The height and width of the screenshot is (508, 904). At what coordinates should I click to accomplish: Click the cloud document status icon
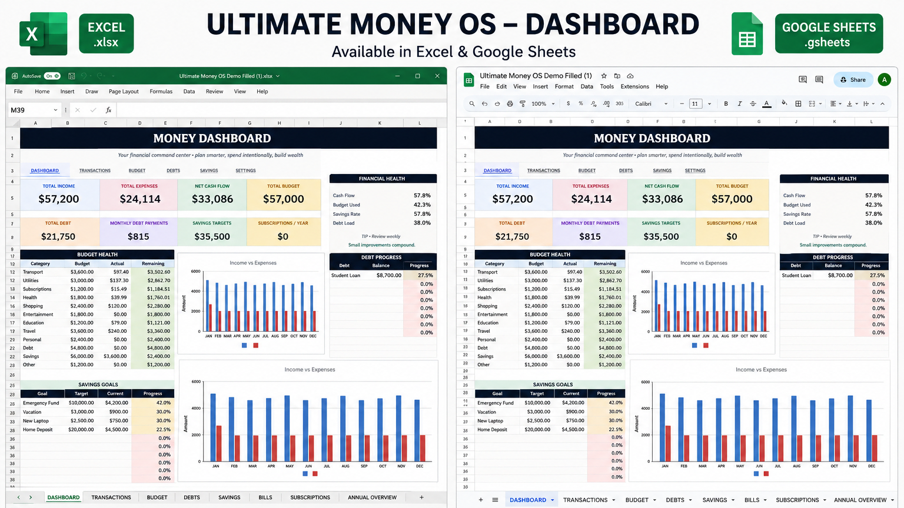coord(630,76)
